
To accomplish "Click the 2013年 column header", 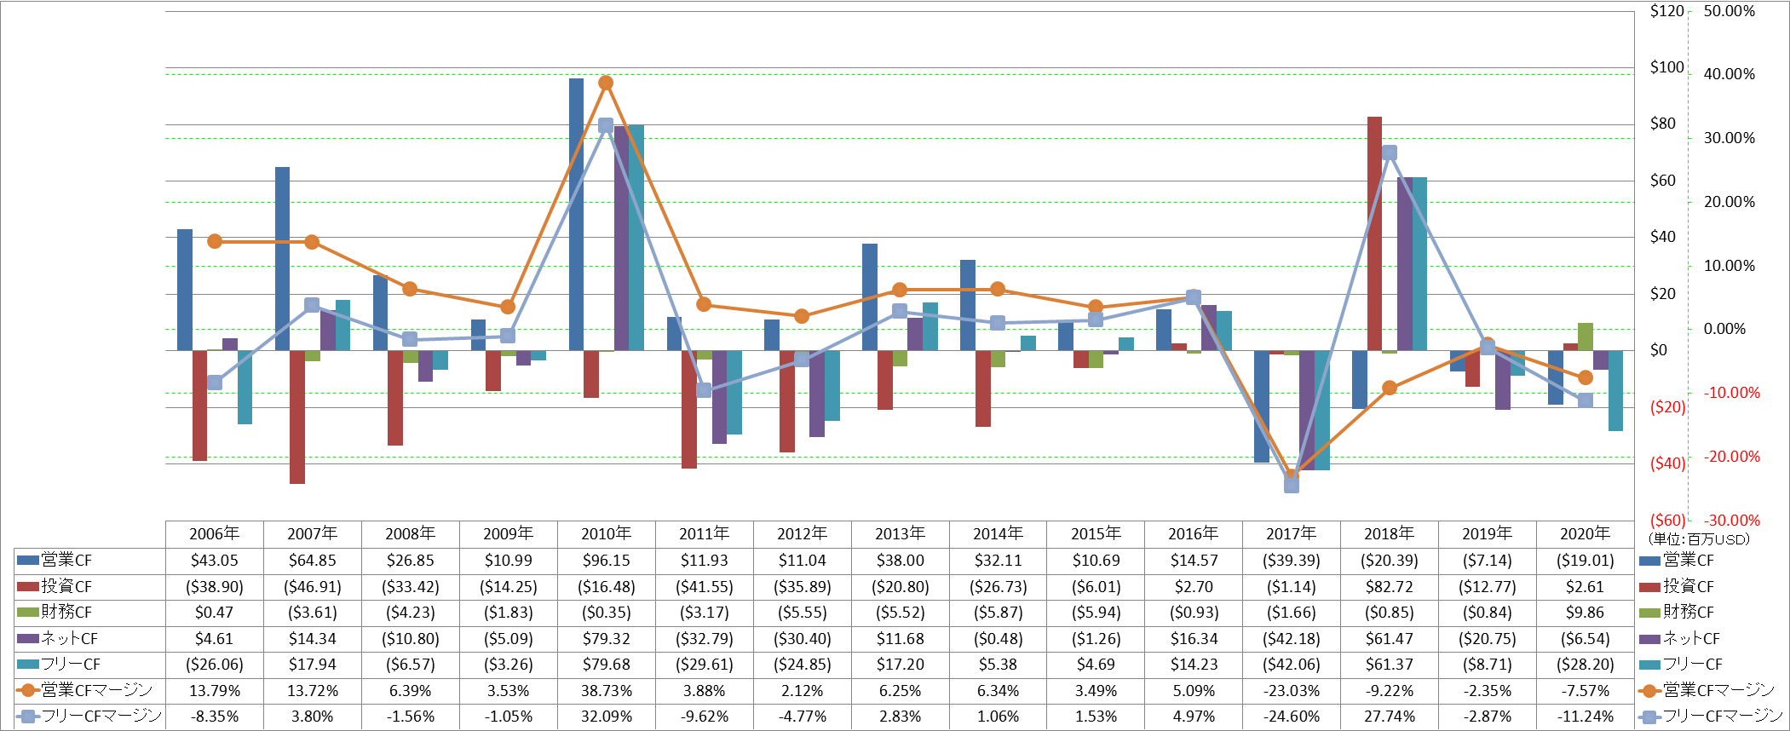I will (900, 534).
